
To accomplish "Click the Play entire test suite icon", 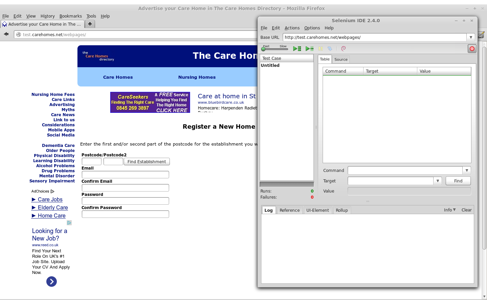I will [297, 49].
